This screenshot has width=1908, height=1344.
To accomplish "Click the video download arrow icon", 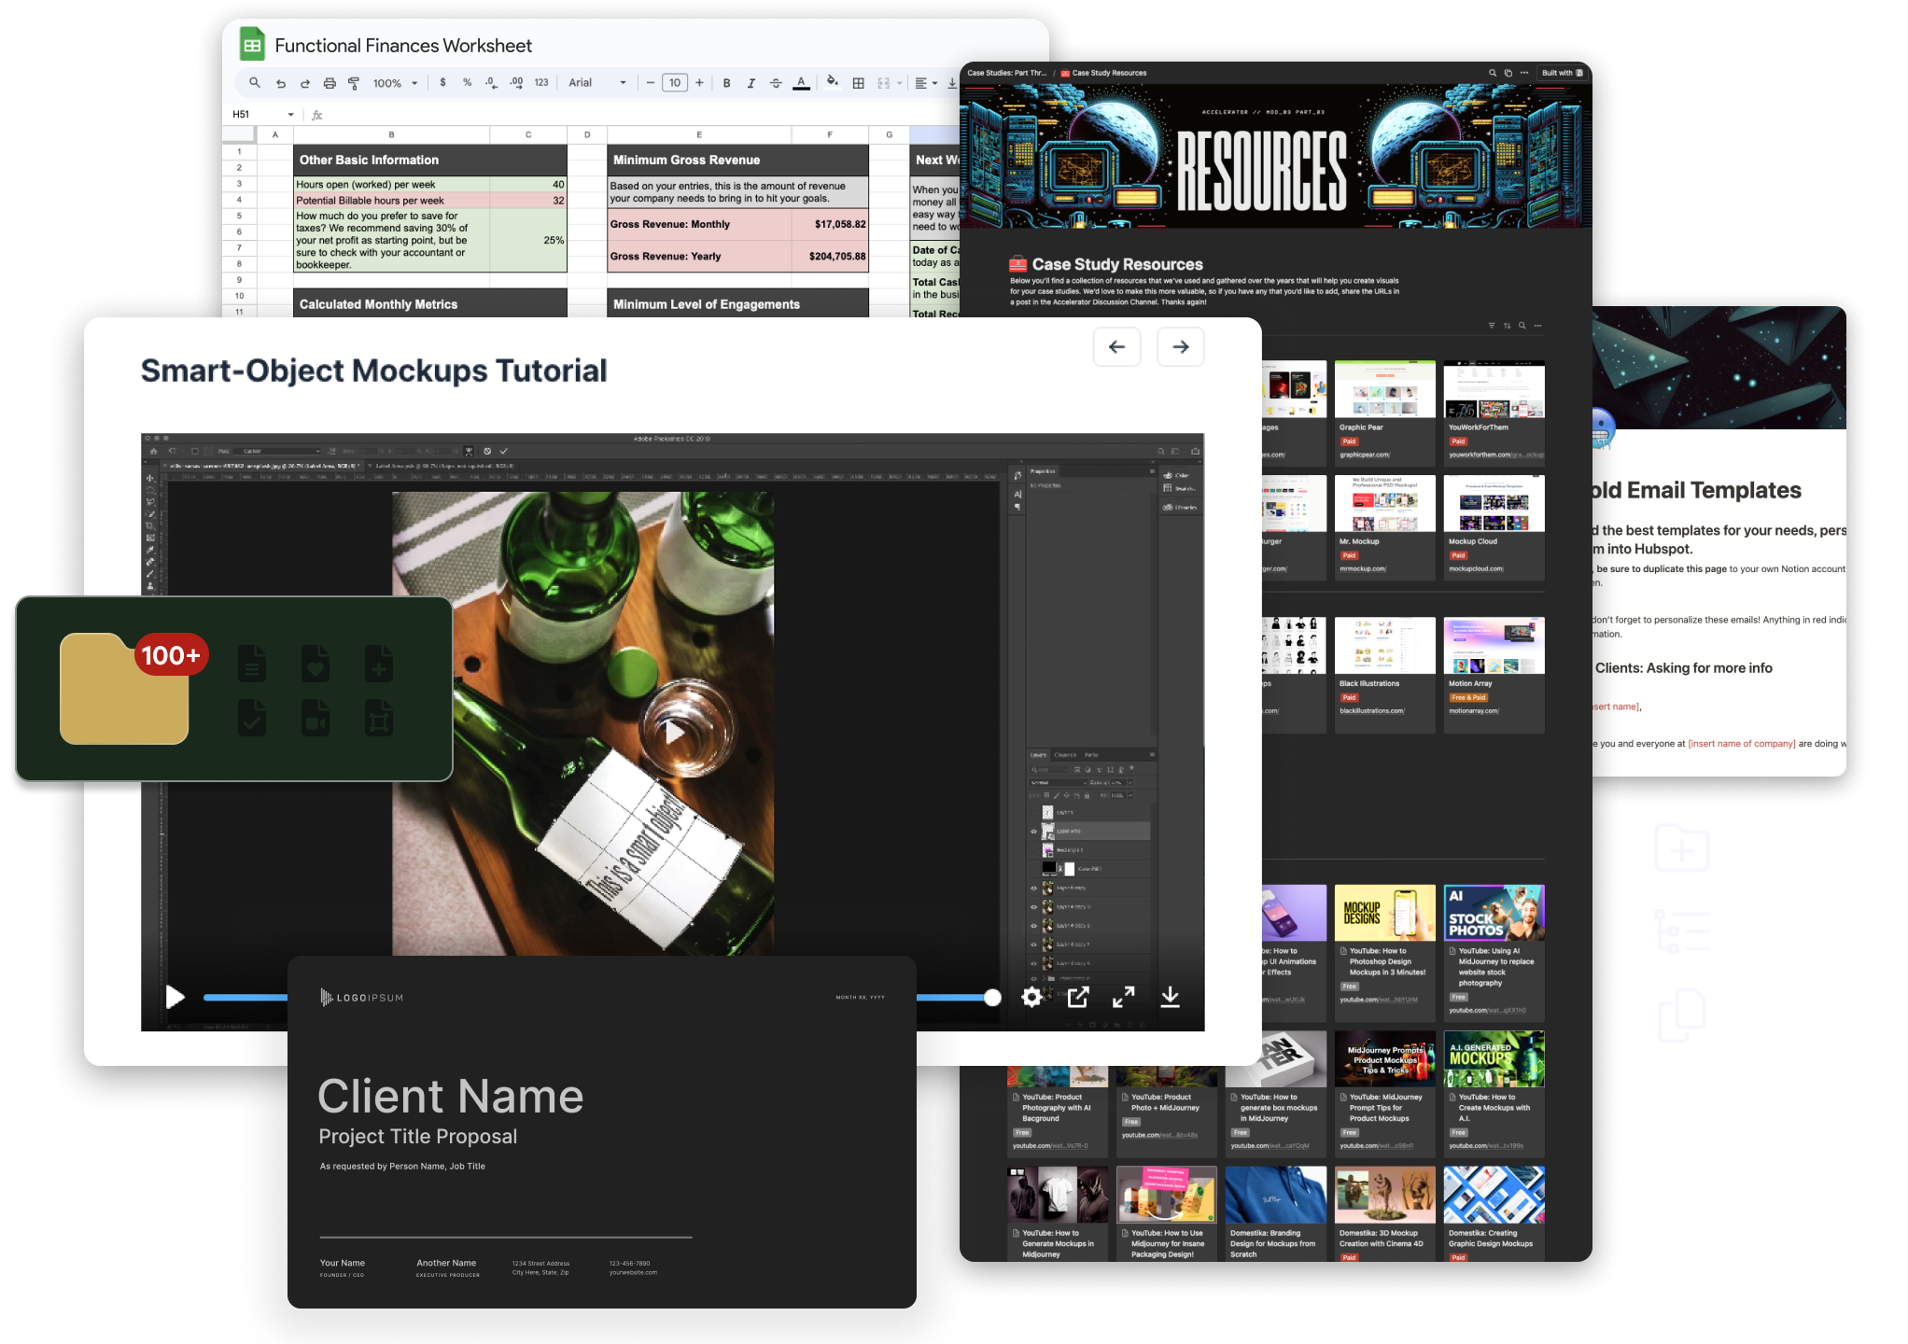I will 1170,997.
